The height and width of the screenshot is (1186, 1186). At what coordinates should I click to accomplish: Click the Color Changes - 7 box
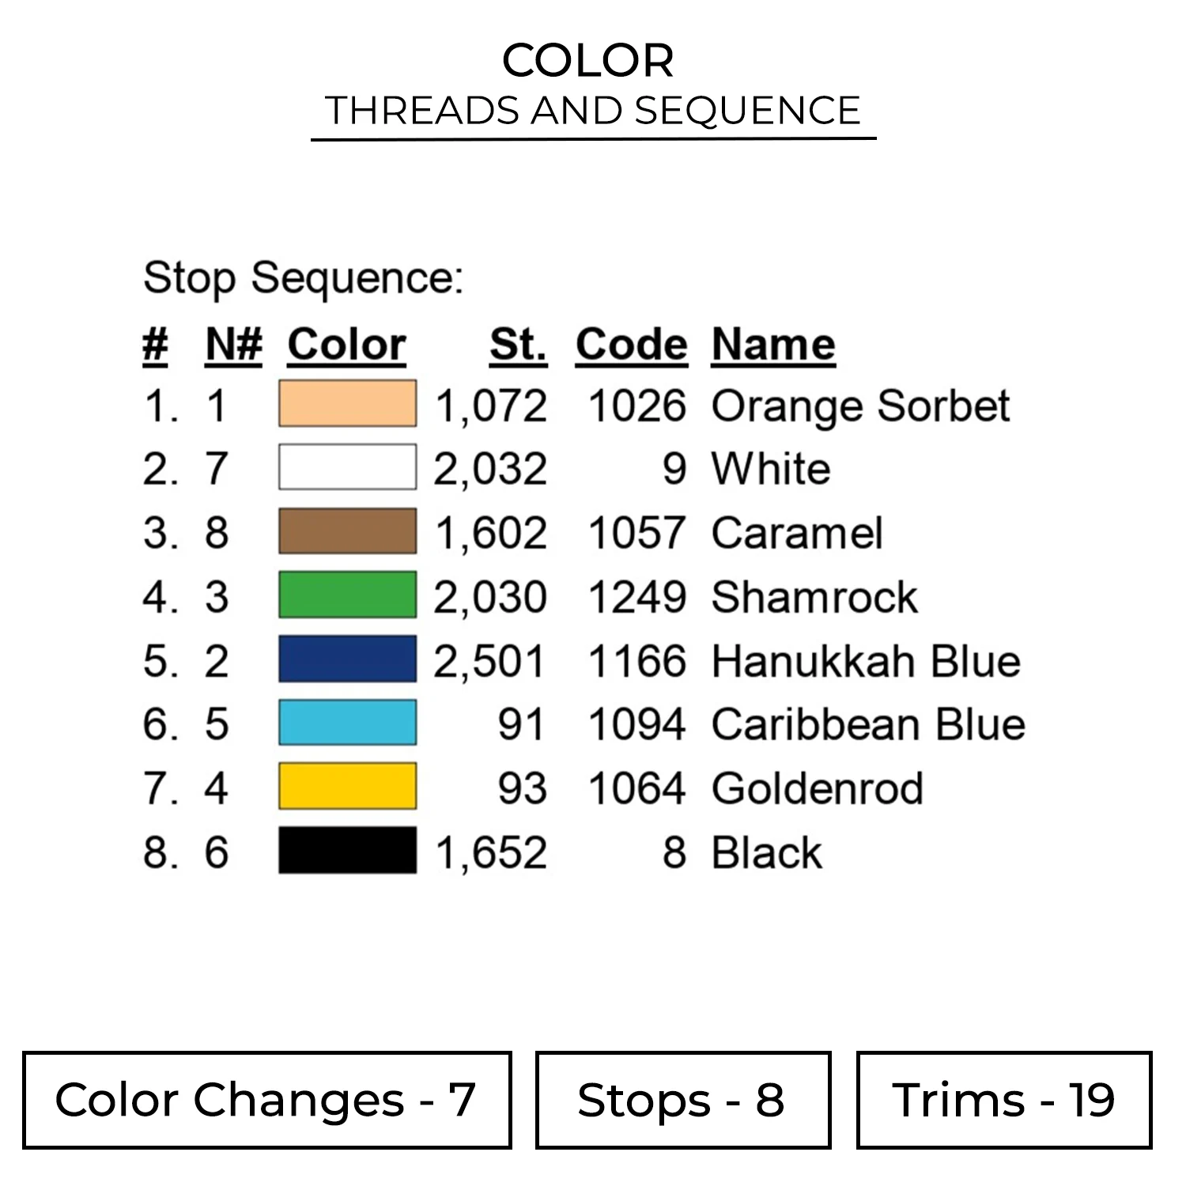(266, 1100)
